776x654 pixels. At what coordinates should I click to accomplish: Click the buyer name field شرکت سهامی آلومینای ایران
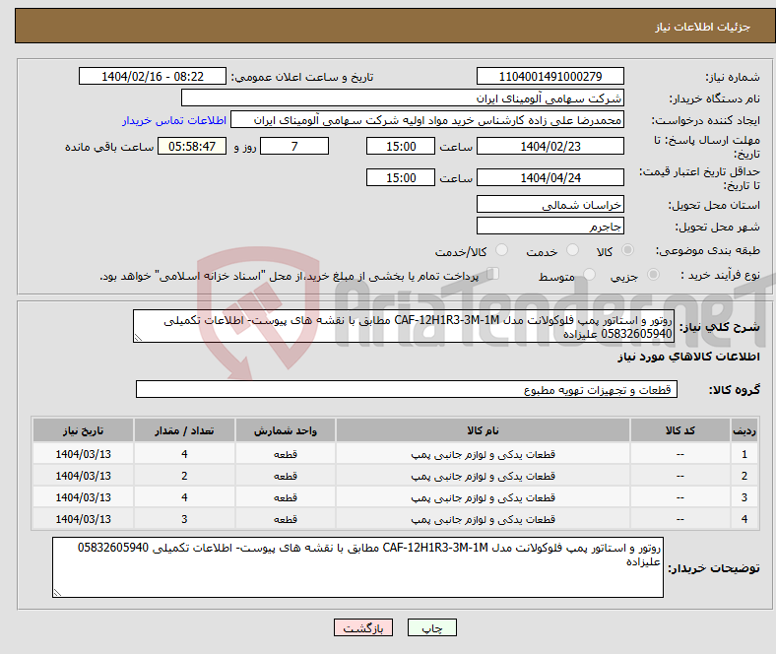[x=403, y=98]
